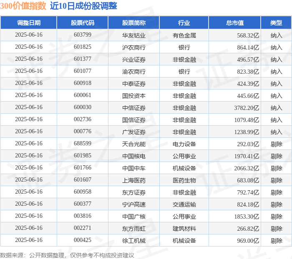The image size is (292, 259).
Task: Select stock name 中泰证券
Action: pos(134,84)
